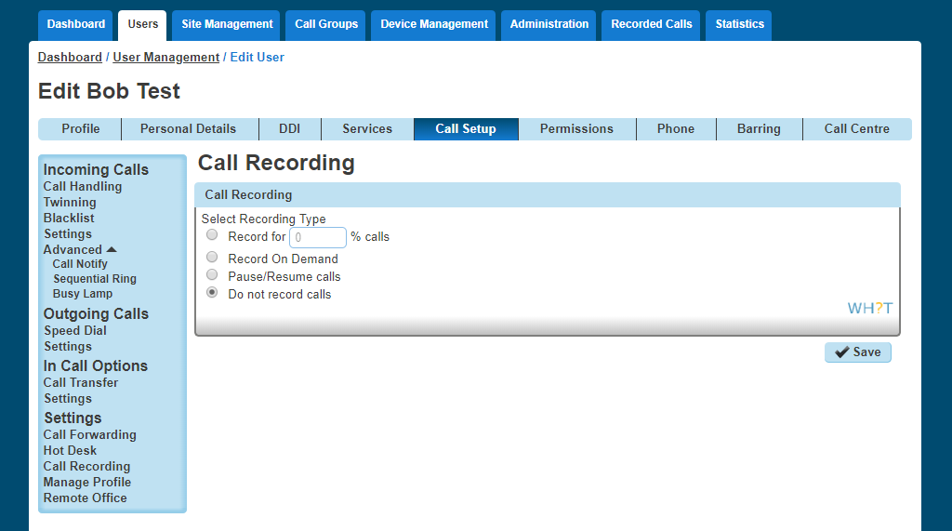Open the Blacklist sidebar link
This screenshot has height=531, width=952.
69,219
